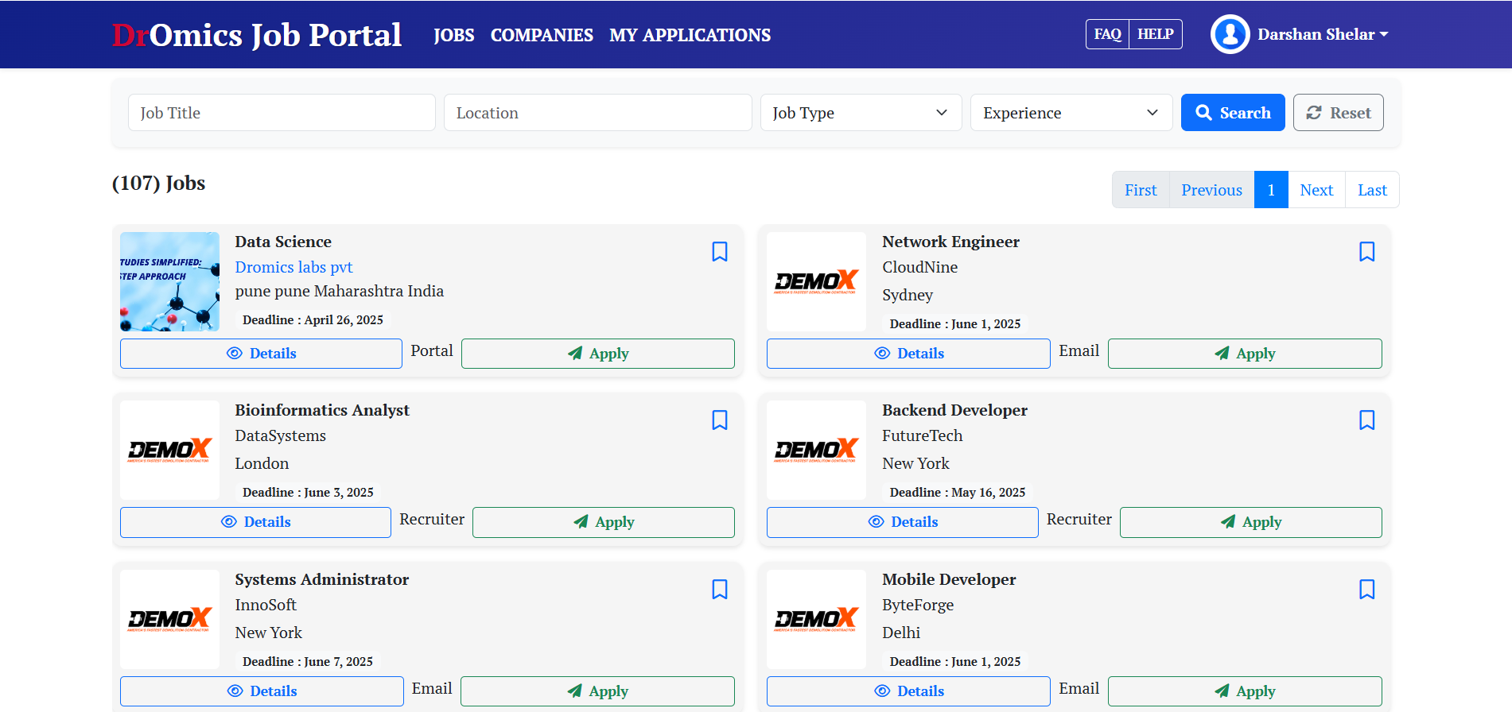Expand the Darshan Shelar account menu
This screenshot has height=712, width=1512.
[1323, 34]
